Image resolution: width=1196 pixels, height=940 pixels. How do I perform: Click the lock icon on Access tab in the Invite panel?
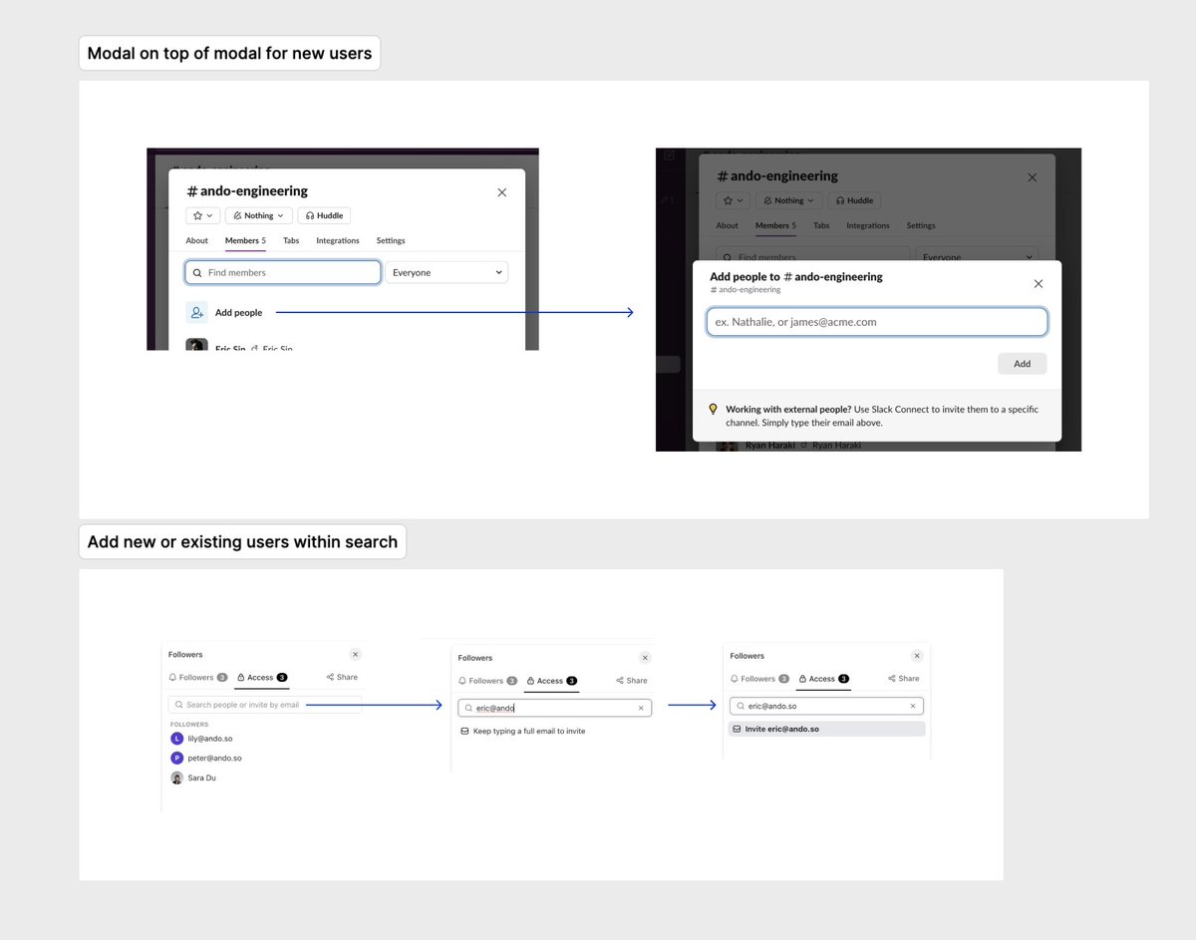coord(802,679)
